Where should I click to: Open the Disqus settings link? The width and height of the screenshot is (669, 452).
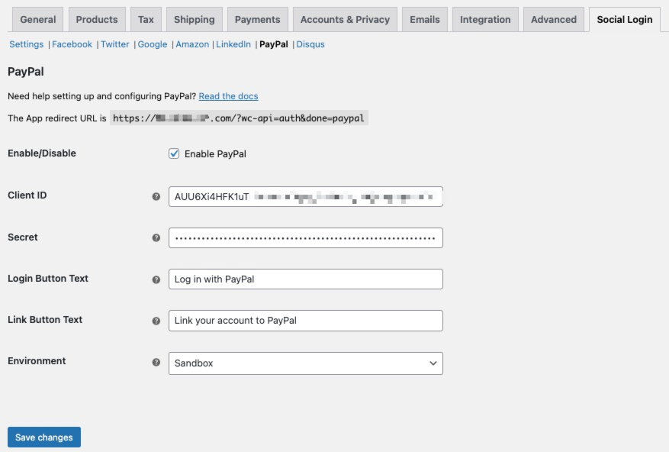tap(310, 44)
